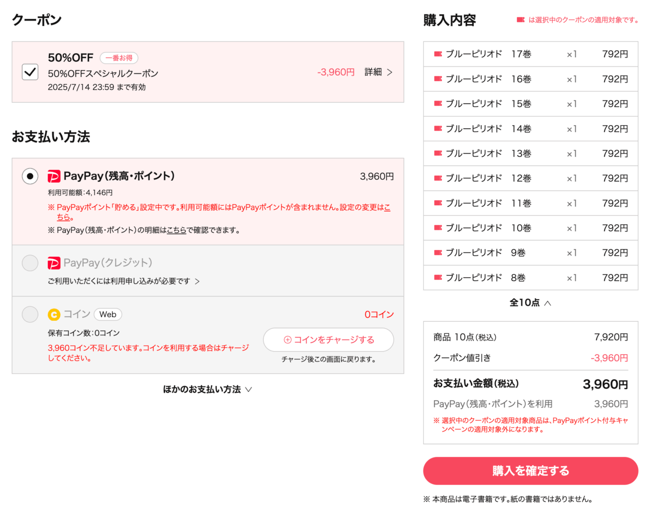Click ブルーピリオド 13巻 title text
This screenshot has width=653, height=508.
[x=489, y=153]
